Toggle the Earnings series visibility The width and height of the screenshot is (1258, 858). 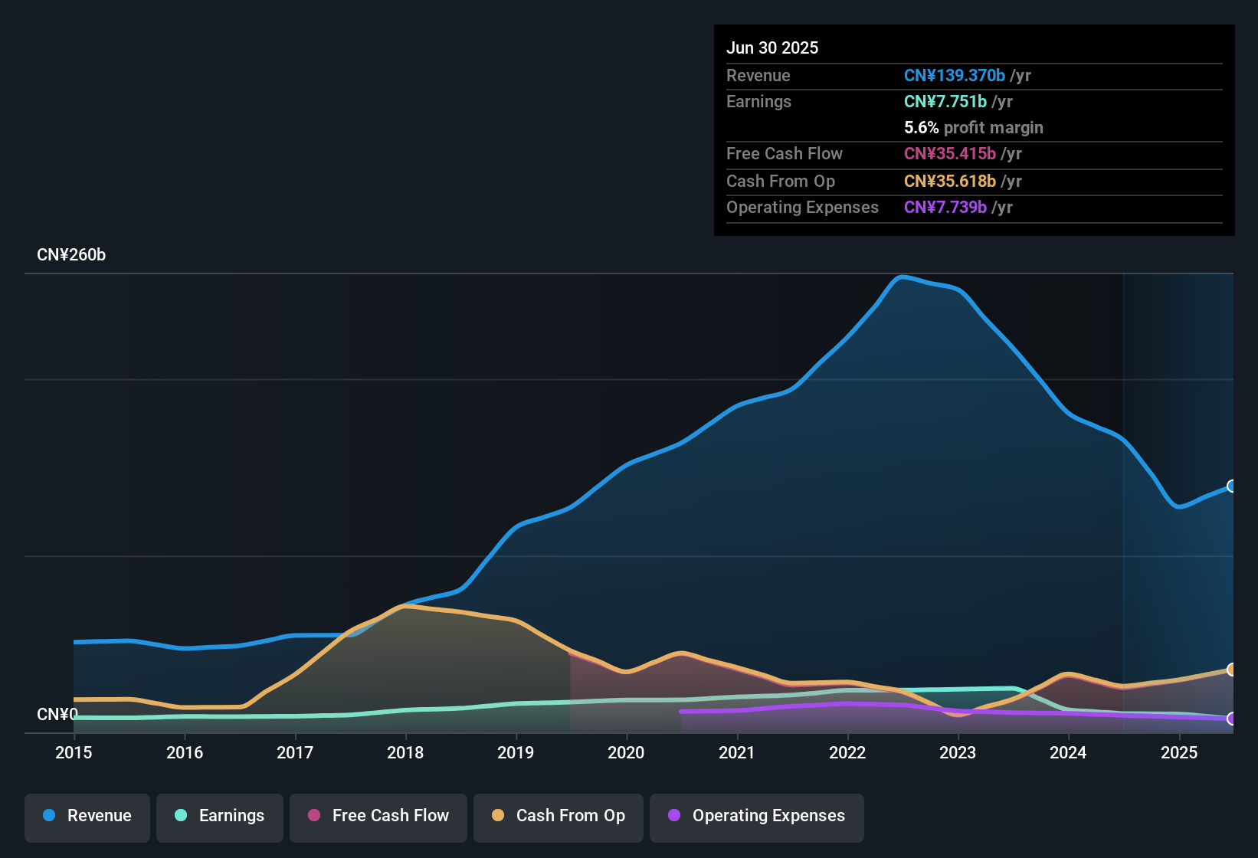(x=219, y=816)
